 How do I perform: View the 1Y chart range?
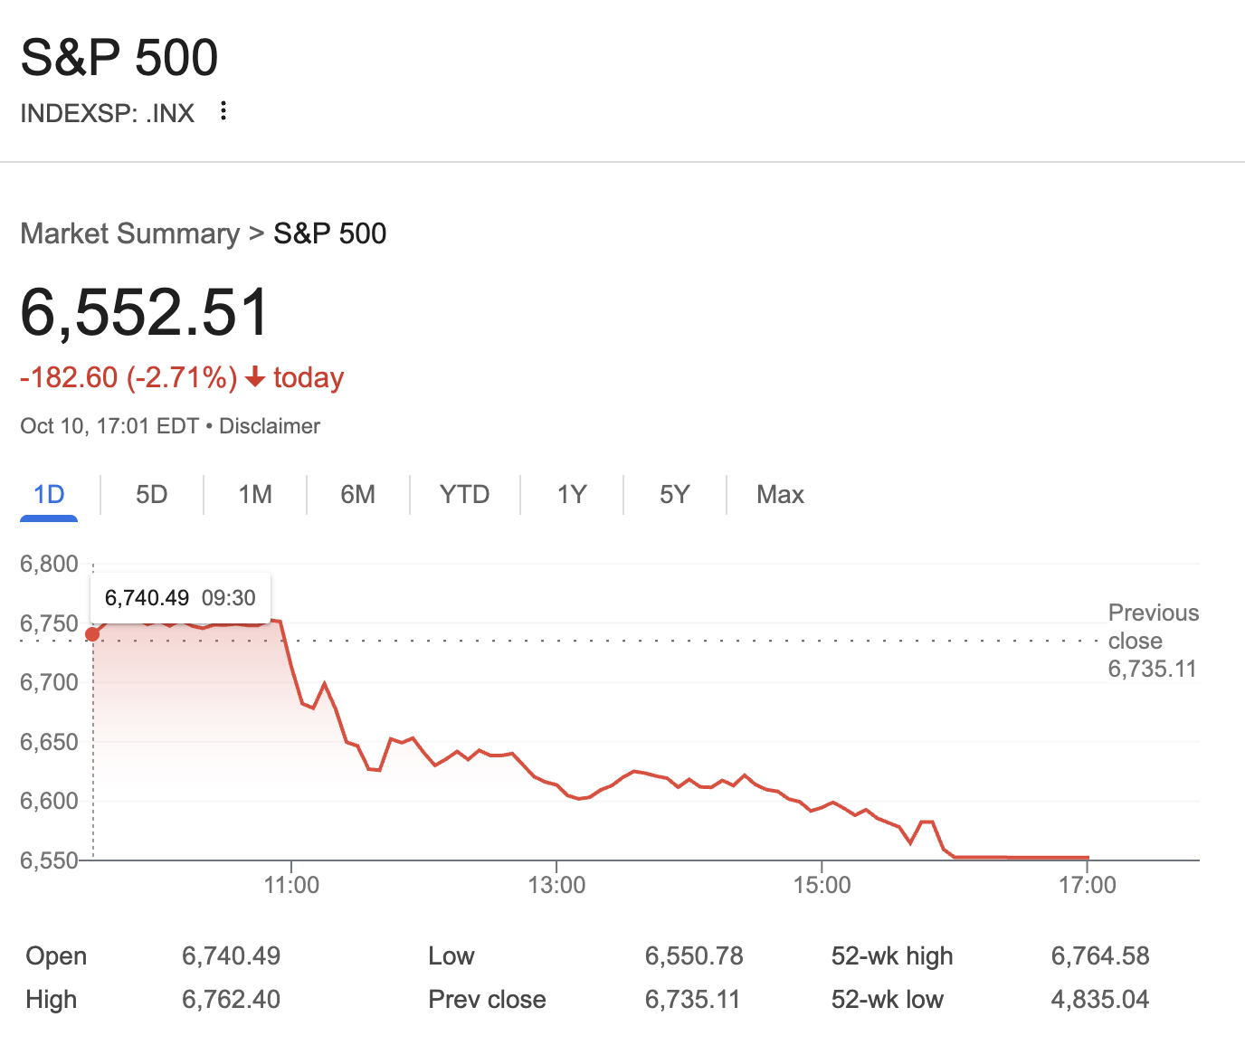pyautogui.click(x=572, y=495)
